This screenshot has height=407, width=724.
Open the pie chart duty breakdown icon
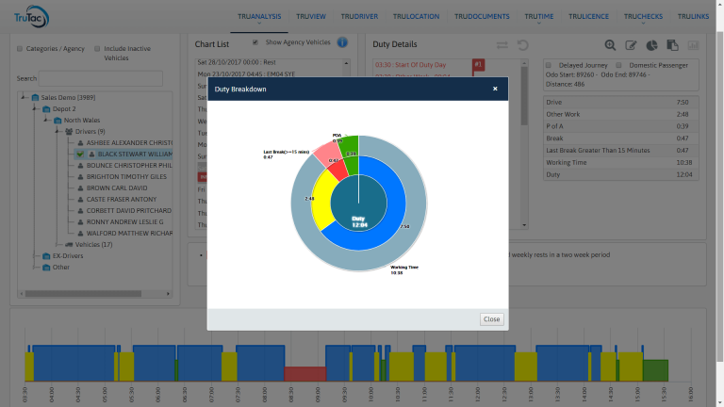tap(651, 45)
